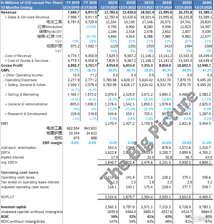Viewport: 214px width, 224px height.
Task: Select Gross Profit row label
Action: (x=12, y=65)
